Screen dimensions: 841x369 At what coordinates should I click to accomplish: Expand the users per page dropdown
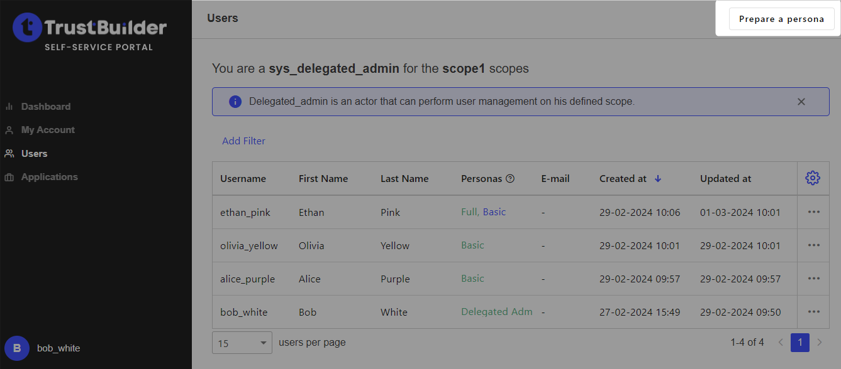(x=242, y=343)
